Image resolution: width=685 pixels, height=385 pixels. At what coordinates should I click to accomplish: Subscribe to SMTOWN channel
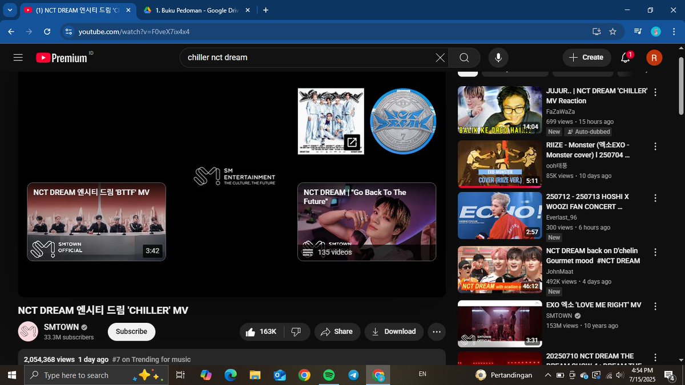click(131, 331)
